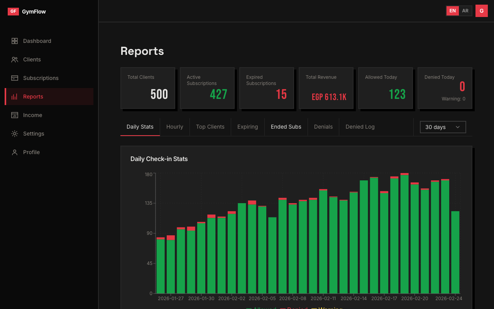The height and width of the screenshot is (309, 494).
Task: Click the chevron on the days selector
Action: 458,127
